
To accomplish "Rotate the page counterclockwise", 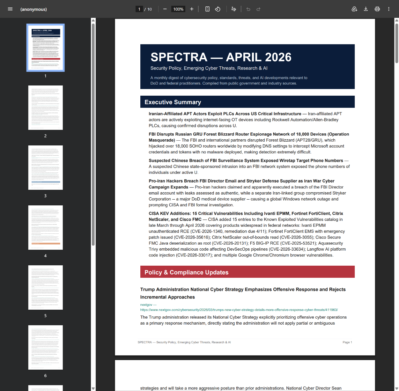I will click(218, 9).
